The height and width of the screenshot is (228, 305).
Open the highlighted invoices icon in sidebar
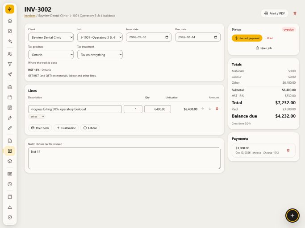(x=10, y=151)
